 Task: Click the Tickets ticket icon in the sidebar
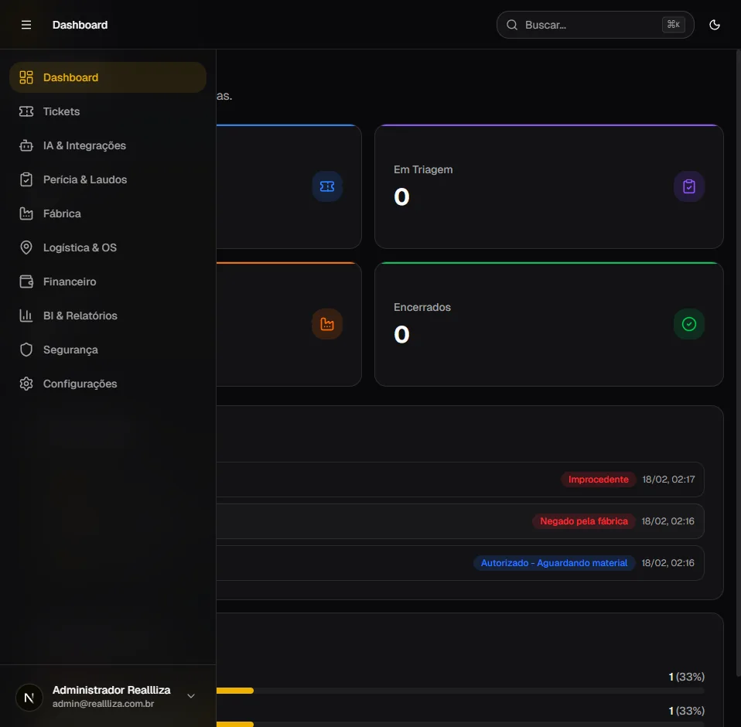click(x=26, y=111)
